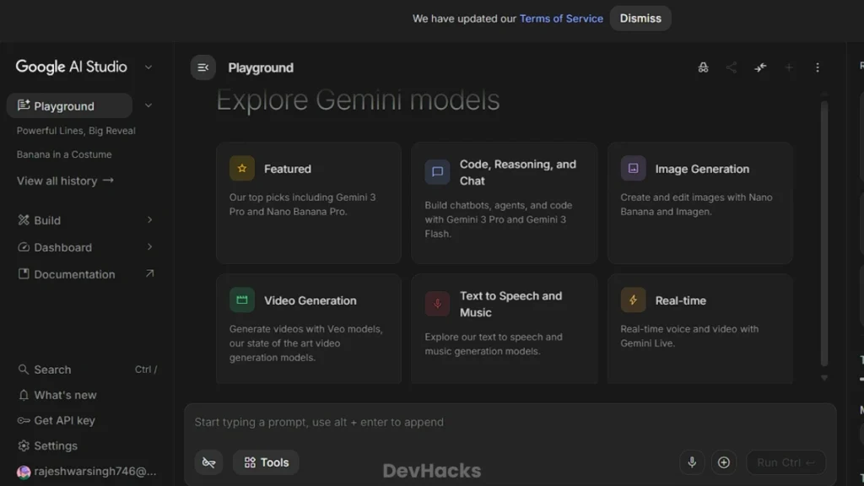The width and height of the screenshot is (864, 486).
Task: Expand the Build section chevron
Action: [149, 220]
